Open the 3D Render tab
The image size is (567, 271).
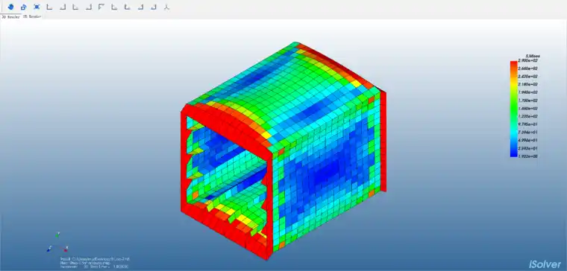(11, 16)
